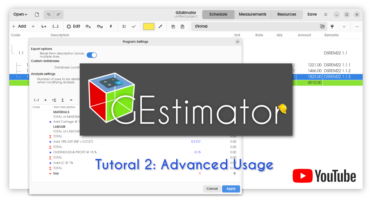
Task: Redo the last action
Action: tap(58, 15)
